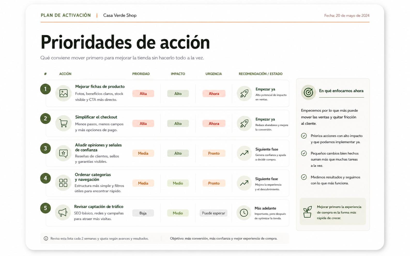Click the PLAN DE ACTIVACIÓN header label
Screen dimensions: 410x256
coord(66,15)
